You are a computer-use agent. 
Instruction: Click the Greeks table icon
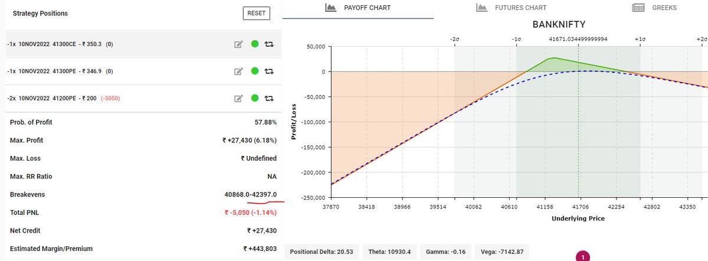pyautogui.click(x=637, y=8)
